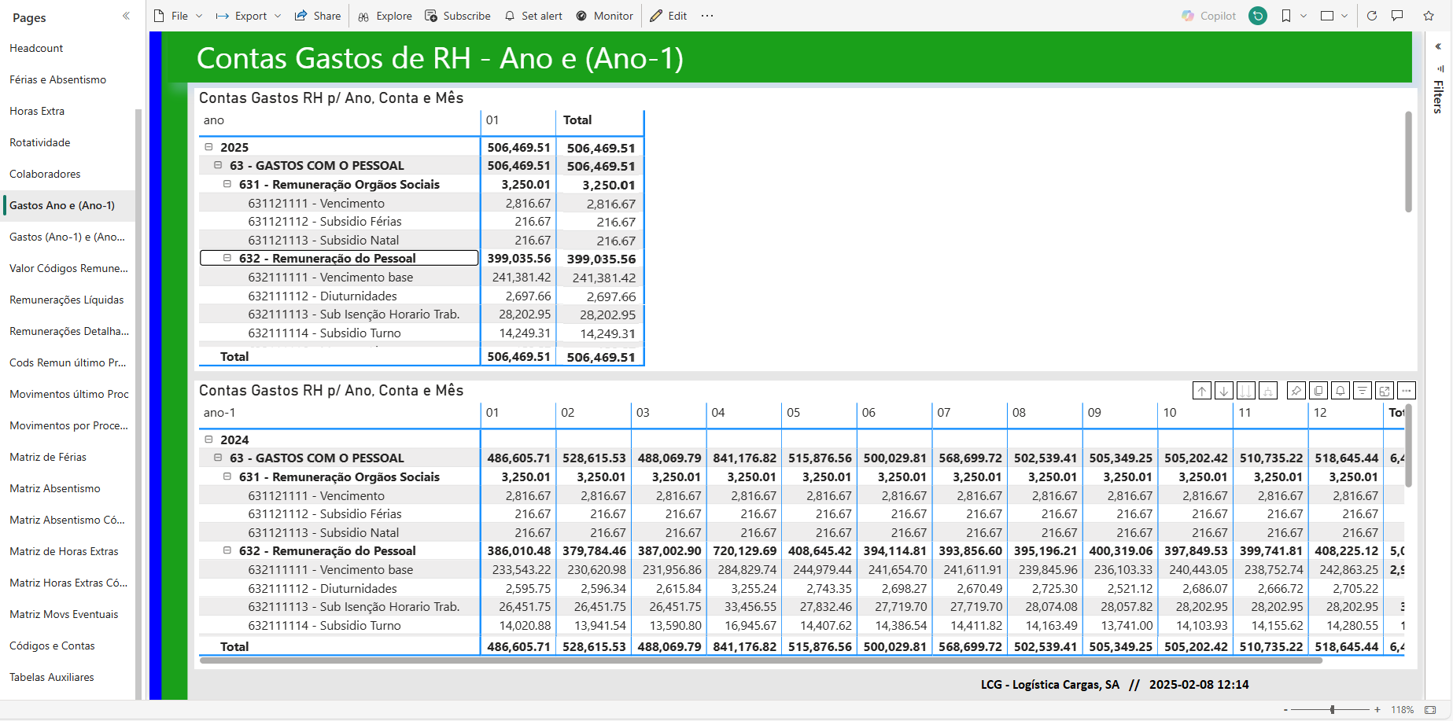Screen dimensions: 1453x721
Task: Set an alert using the visual's bell icon
Action: [1341, 391]
